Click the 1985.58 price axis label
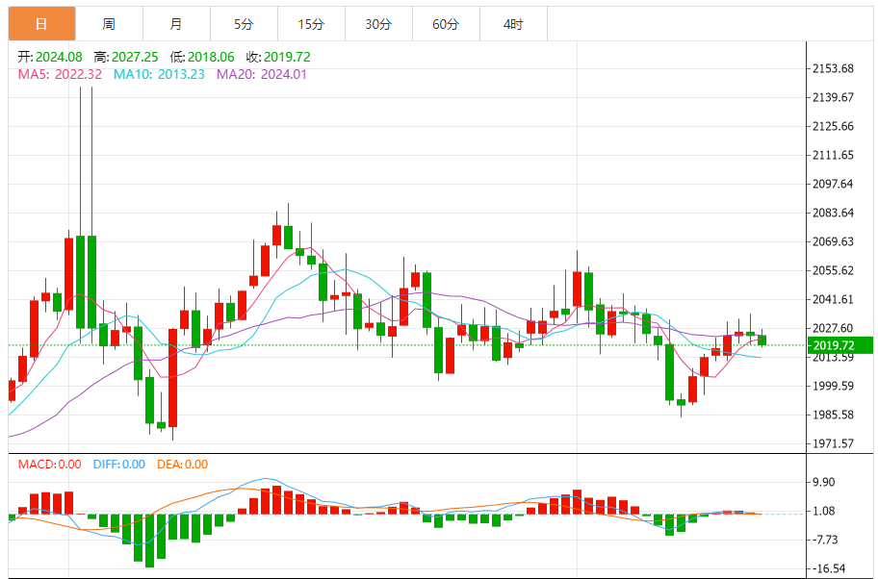 (833, 415)
